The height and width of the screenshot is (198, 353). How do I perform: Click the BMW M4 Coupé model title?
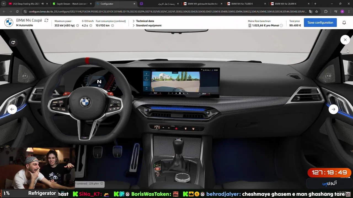[x=29, y=21]
